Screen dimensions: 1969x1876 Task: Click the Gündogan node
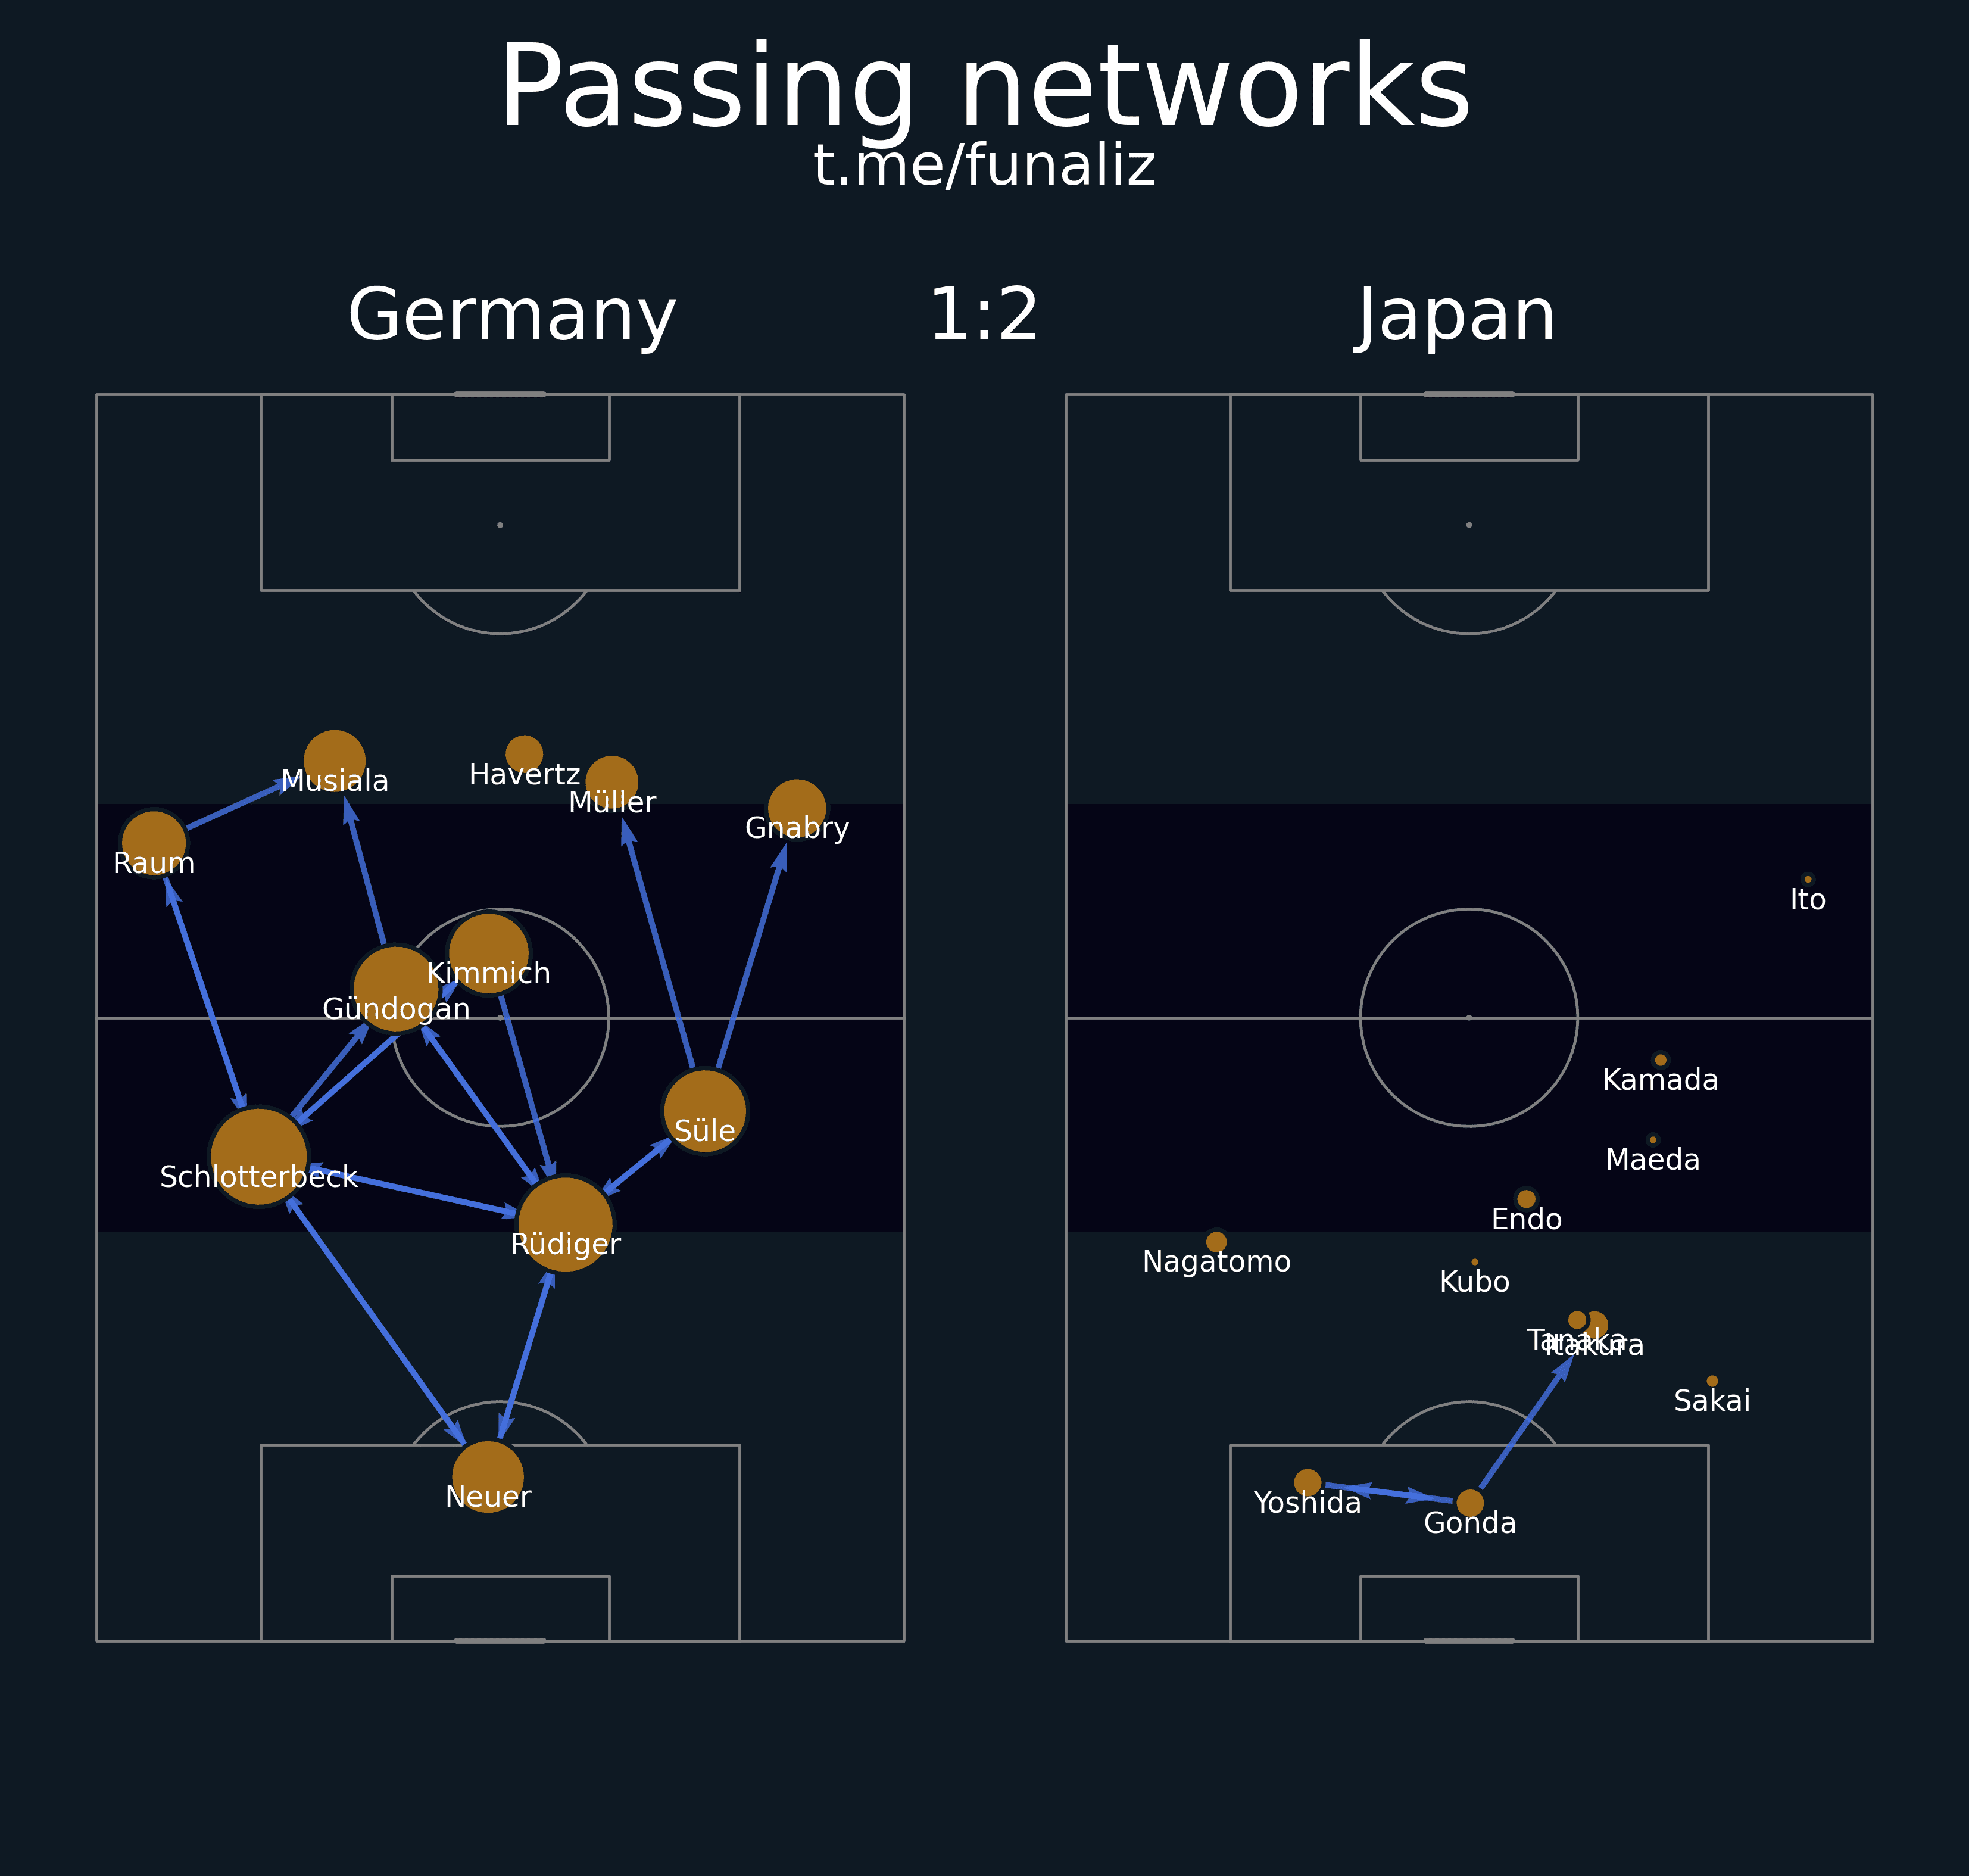[396, 988]
